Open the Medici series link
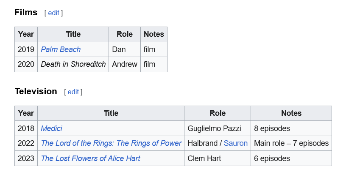The height and width of the screenshot is (172, 346). [x=52, y=128]
